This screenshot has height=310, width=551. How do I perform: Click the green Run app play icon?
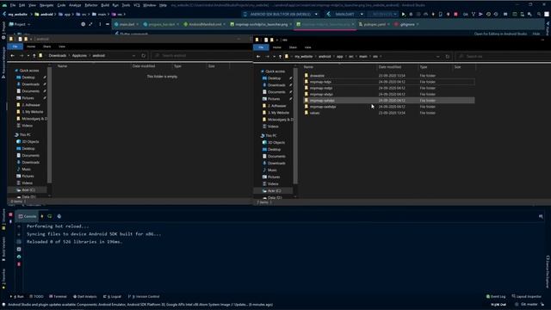tap(403, 15)
